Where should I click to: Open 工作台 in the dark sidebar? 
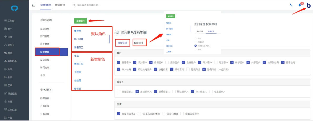[x=9, y=21]
